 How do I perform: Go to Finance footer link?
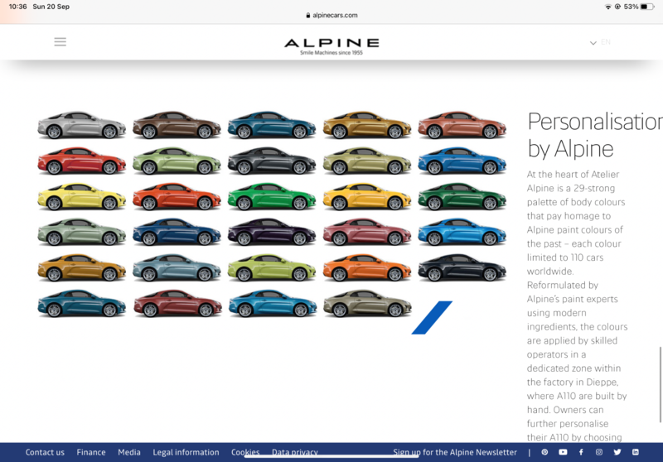click(x=91, y=452)
